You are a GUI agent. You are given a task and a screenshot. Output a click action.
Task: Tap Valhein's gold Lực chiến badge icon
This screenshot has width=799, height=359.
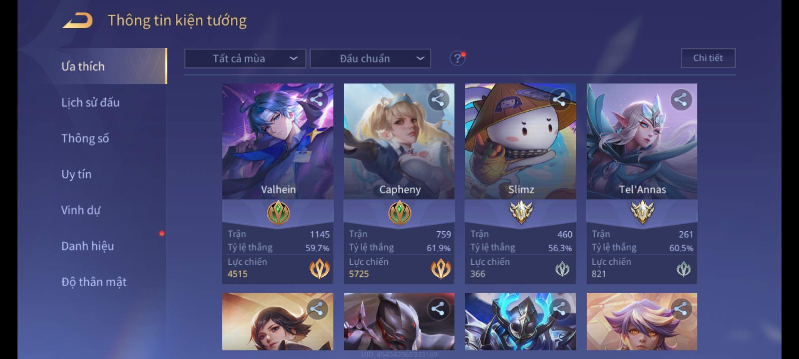(x=320, y=268)
